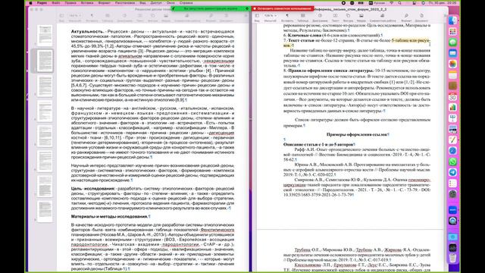Screen dimensions: 485x273
Task: Open the Формат (Format) menu
Action: (x=105, y=3)
